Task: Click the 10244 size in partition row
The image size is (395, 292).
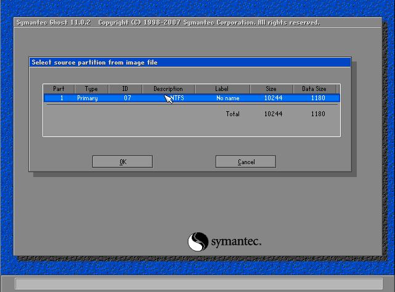Action: click(274, 98)
